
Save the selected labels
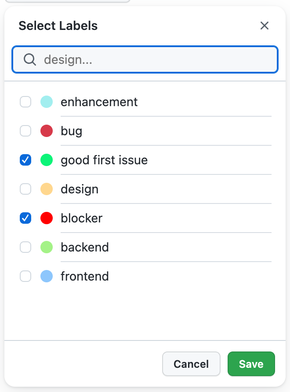click(x=251, y=364)
